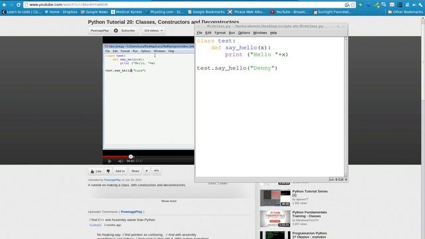Open the 'Medical Xpress' bookmark
This screenshot has height=239, width=425.
(127, 12)
